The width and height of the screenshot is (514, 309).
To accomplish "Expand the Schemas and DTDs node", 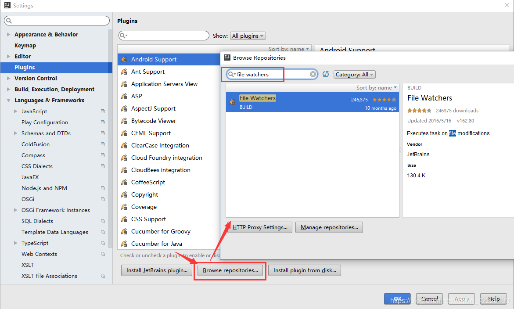I will pyautogui.click(x=15, y=133).
